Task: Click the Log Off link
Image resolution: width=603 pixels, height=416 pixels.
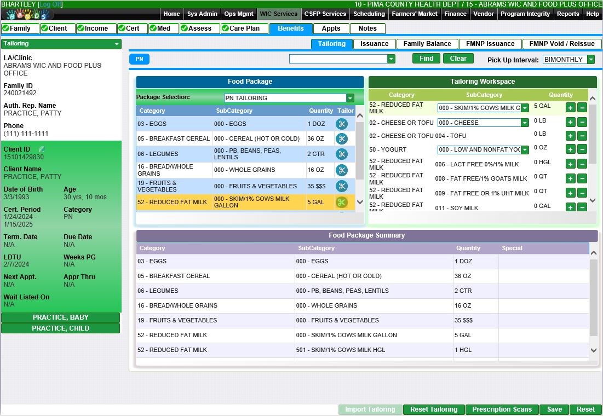Action: [50, 4]
